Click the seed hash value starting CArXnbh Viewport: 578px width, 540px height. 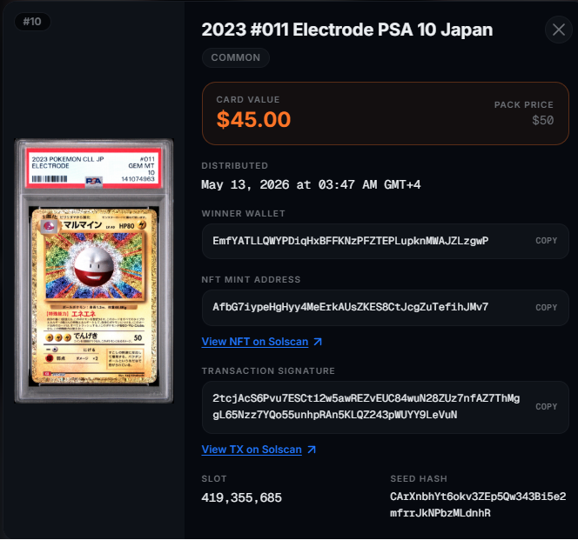[x=478, y=504]
